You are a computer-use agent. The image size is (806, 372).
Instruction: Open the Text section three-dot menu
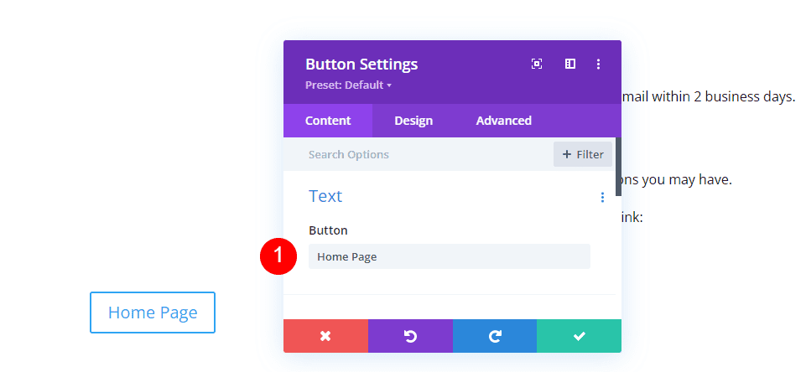pos(602,197)
